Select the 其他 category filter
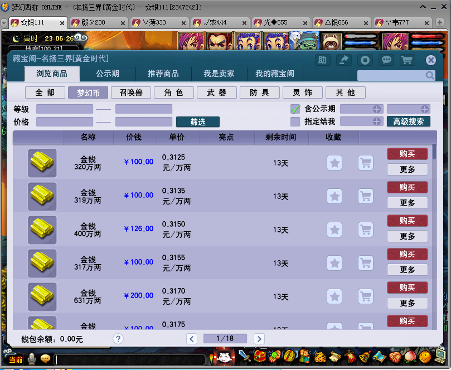This screenshot has height=370, width=451. [x=346, y=93]
